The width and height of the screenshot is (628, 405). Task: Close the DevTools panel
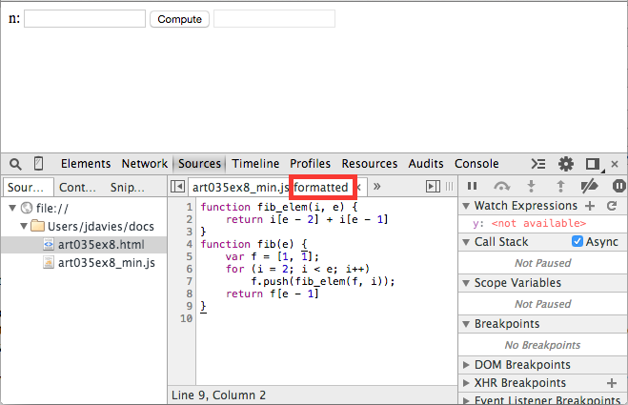click(615, 164)
